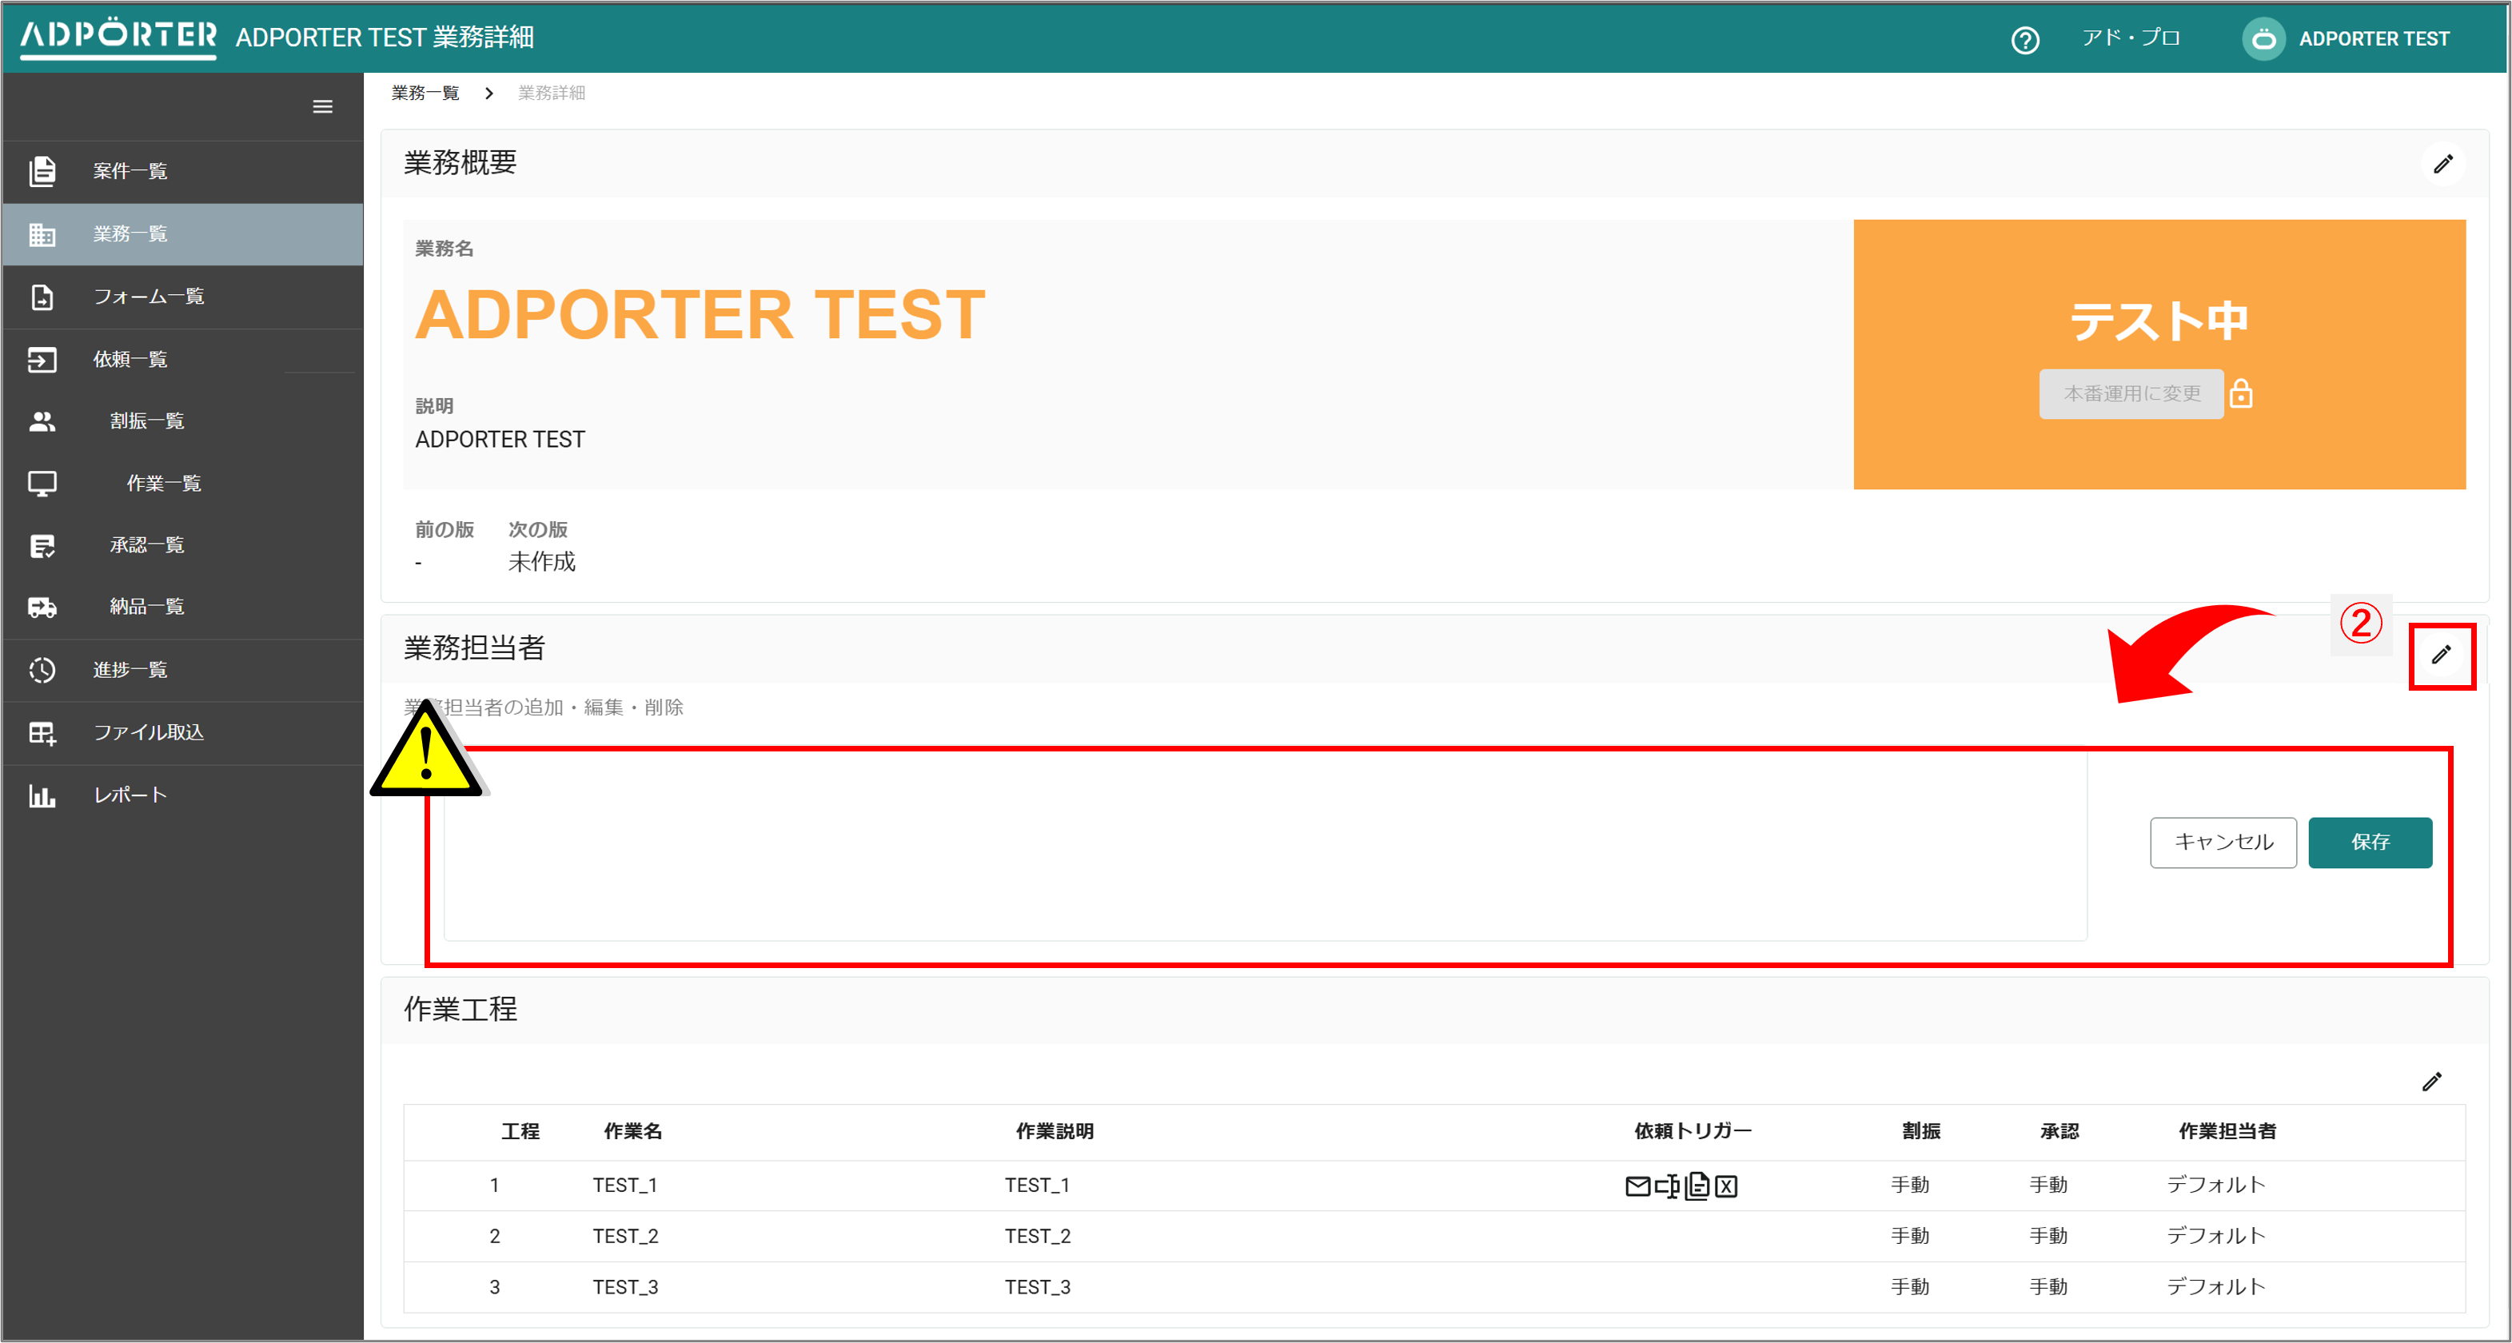2512x1343 pixels.
Task: Open 案件一覧 in sidebar
Action: point(182,171)
